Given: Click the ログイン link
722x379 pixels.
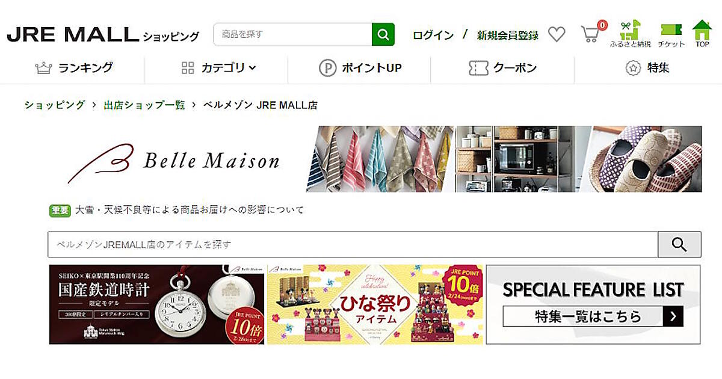Looking at the screenshot, I should point(433,35).
